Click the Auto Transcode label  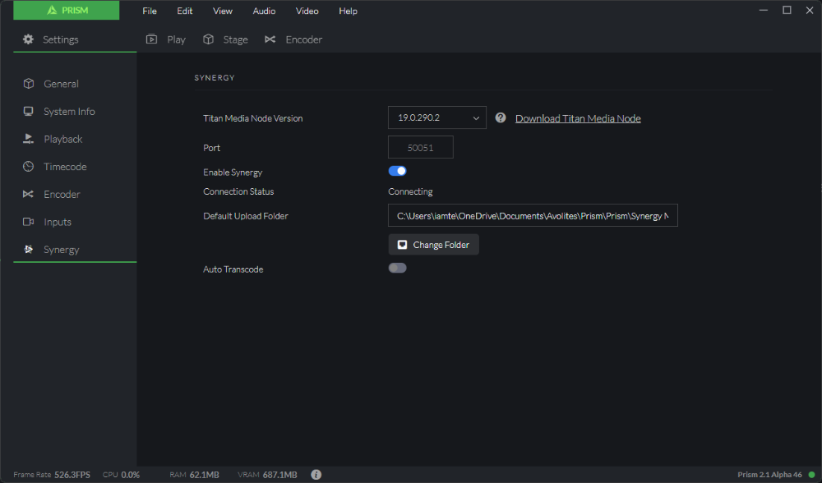233,269
